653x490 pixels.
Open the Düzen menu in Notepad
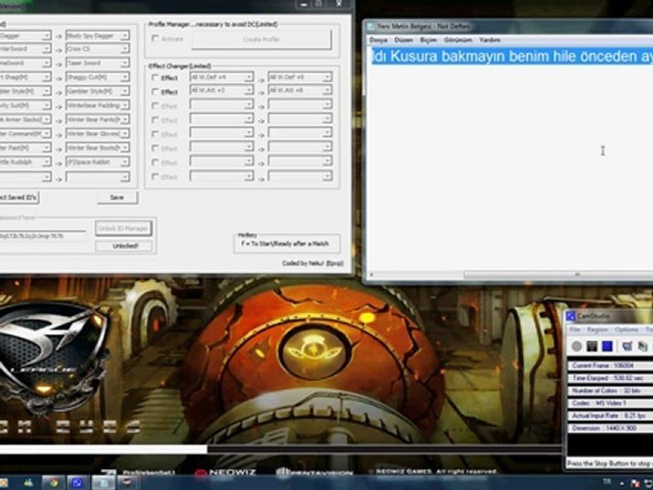(403, 40)
